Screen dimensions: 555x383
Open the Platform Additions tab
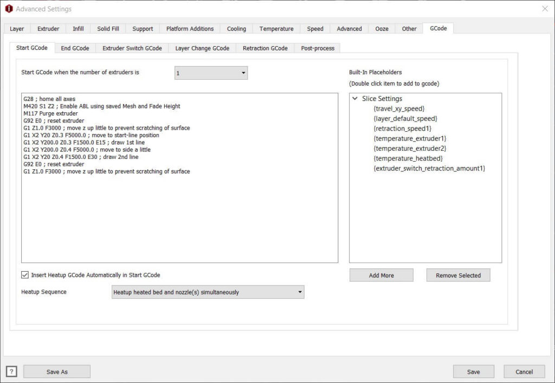pyautogui.click(x=190, y=29)
